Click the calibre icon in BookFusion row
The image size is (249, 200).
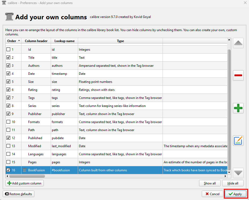click(24, 170)
